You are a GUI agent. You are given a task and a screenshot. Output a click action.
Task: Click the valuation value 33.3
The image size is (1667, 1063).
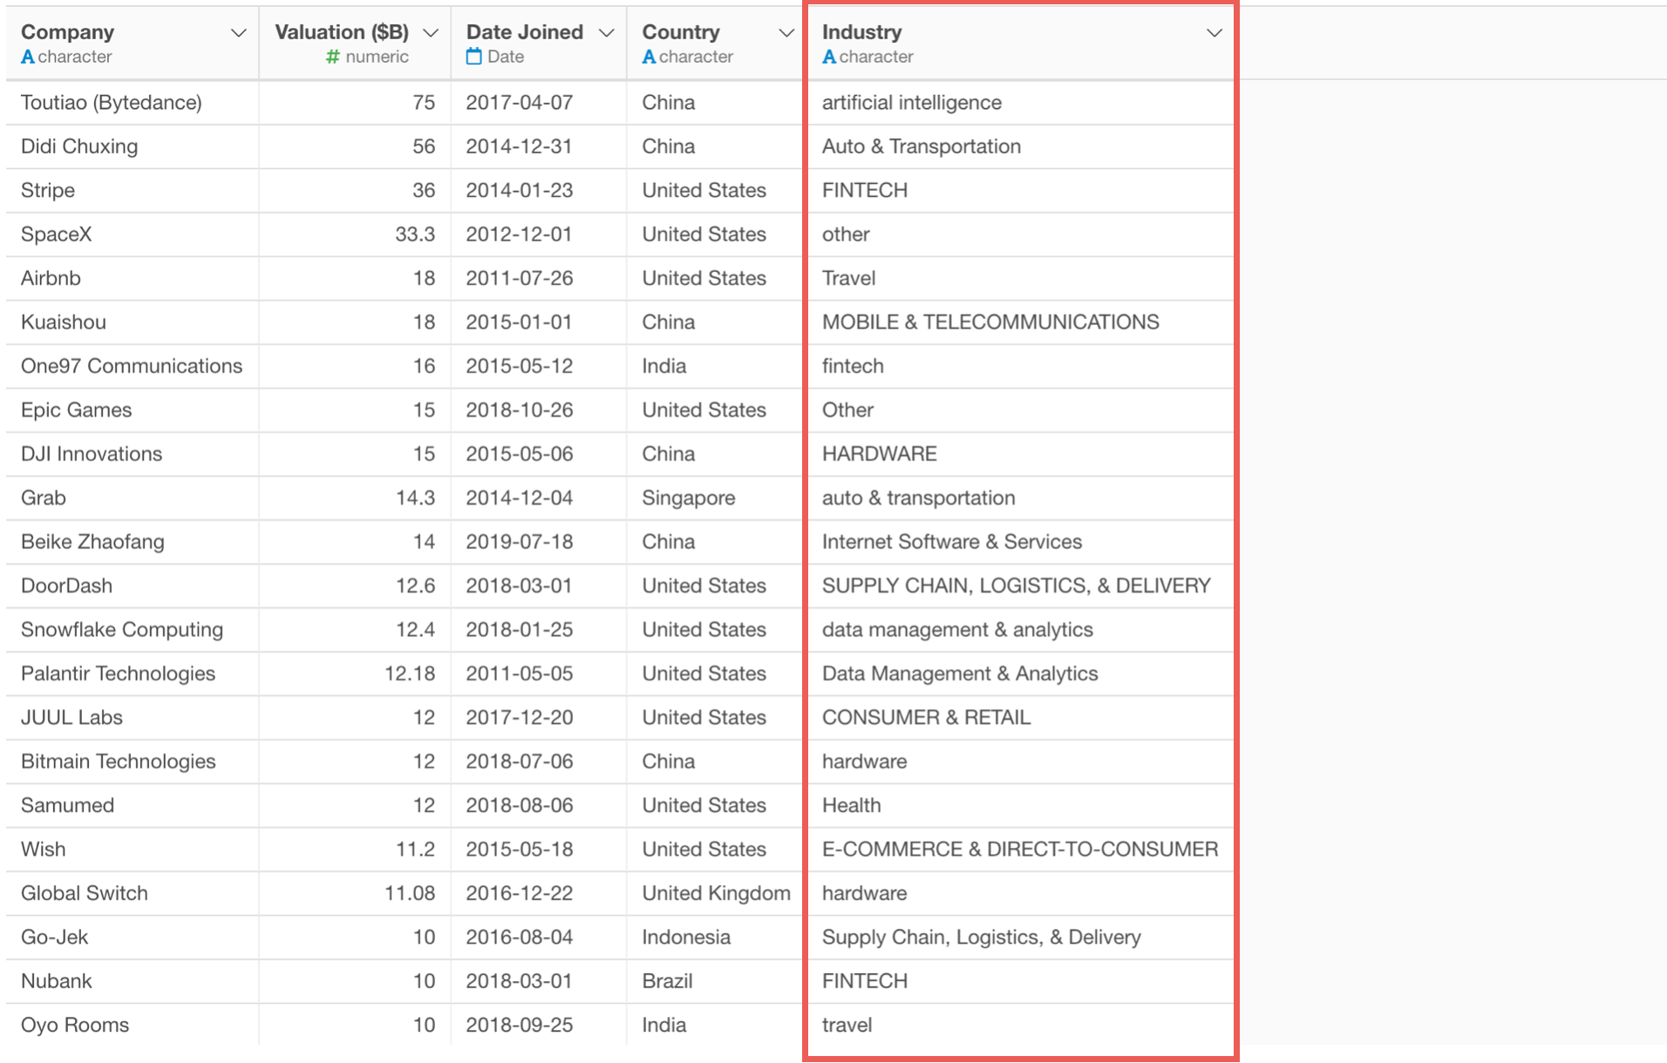click(x=415, y=234)
